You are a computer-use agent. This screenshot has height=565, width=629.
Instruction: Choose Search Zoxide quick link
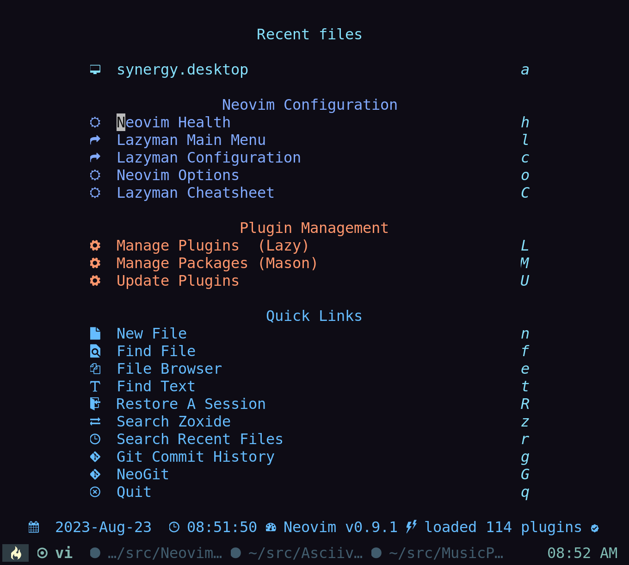pyautogui.click(x=173, y=421)
